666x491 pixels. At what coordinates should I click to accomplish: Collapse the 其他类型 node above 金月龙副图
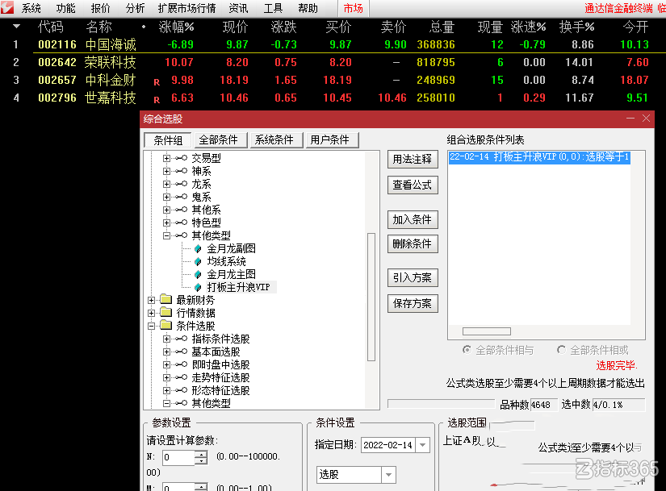[x=166, y=235]
